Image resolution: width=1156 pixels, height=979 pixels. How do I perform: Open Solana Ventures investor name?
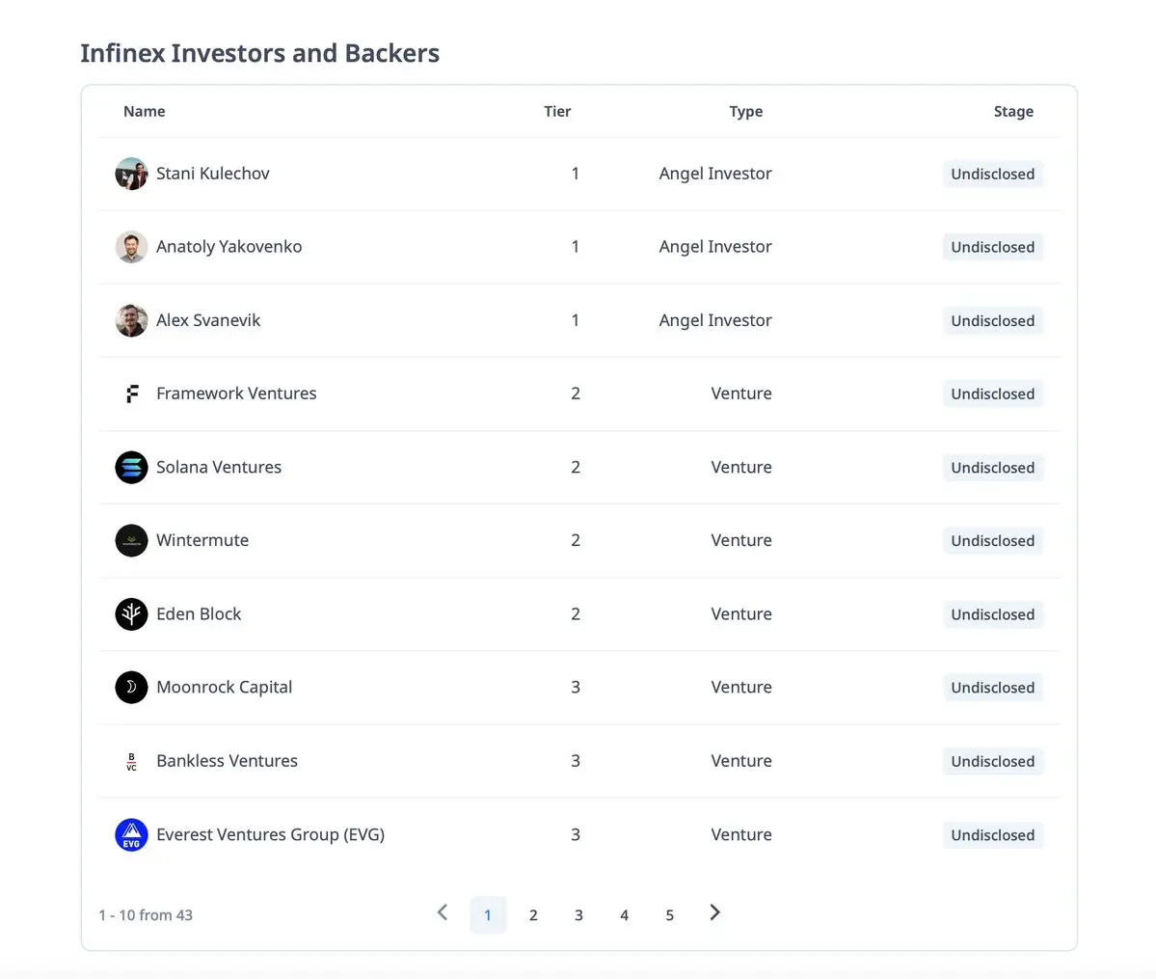[218, 467]
